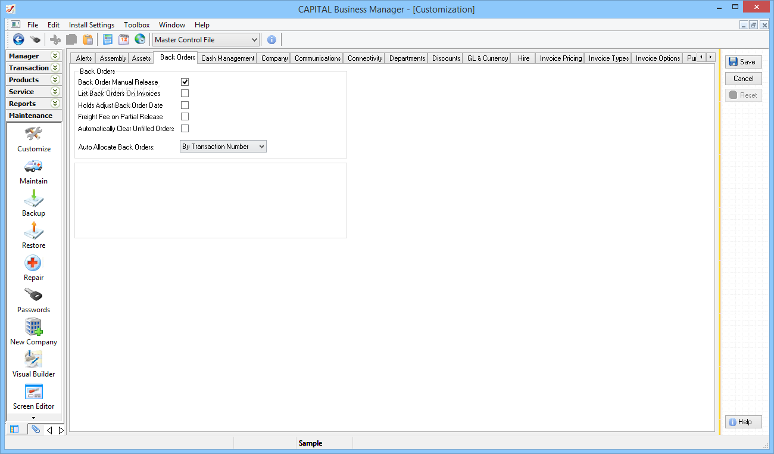
Task: Click the Maintenance sidebar section header
Action: point(34,116)
